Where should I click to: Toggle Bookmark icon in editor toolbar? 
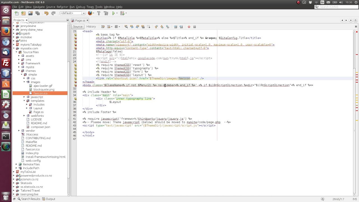pyautogui.click(x=167, y=27)
